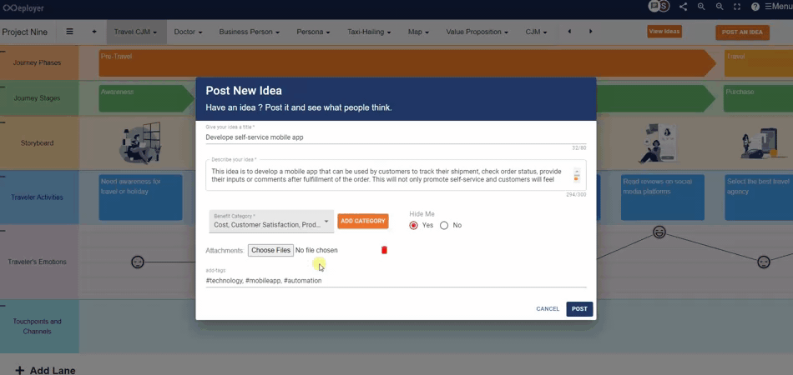Open the Taxi-Hailing tab
The width and height of the screenshot is (793, 375).
(366, 32)
